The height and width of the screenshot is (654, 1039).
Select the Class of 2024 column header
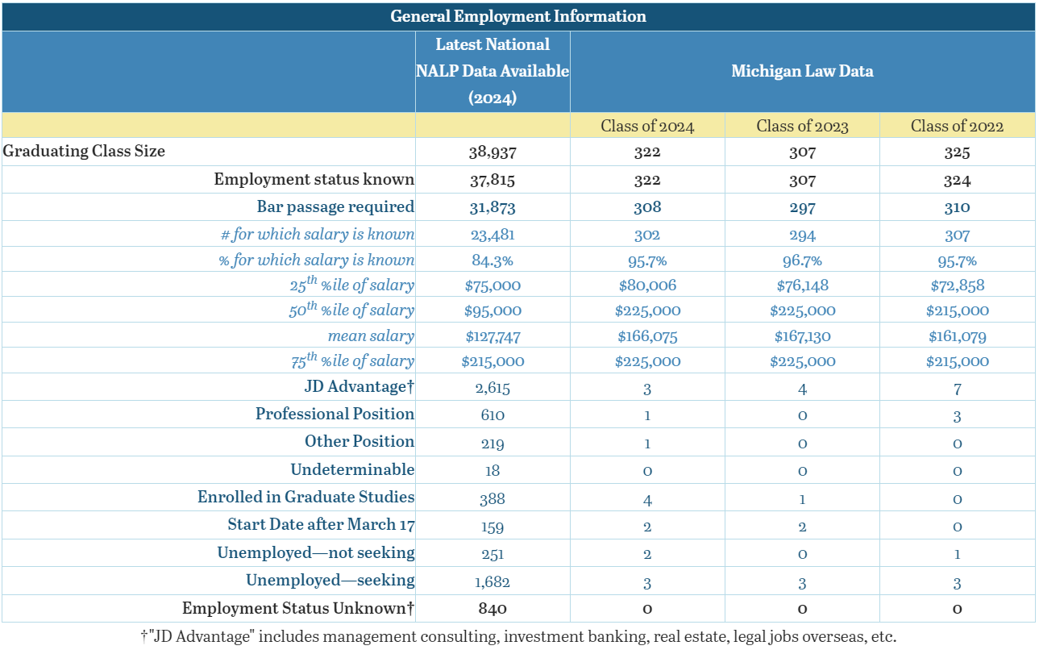point(647,126)
